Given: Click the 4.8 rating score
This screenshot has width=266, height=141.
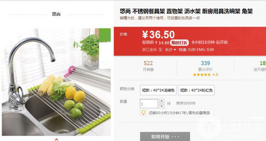Looking at the screenshot, I should point(215,75).
